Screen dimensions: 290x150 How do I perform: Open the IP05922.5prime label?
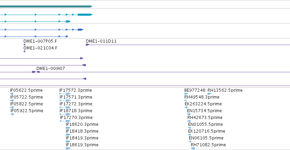click(27, 110)
